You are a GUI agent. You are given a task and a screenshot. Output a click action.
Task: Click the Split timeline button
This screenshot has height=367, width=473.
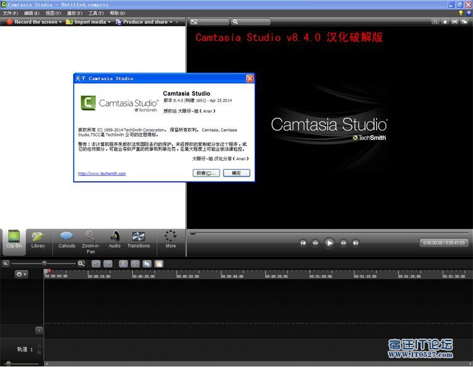coord(135,264)
